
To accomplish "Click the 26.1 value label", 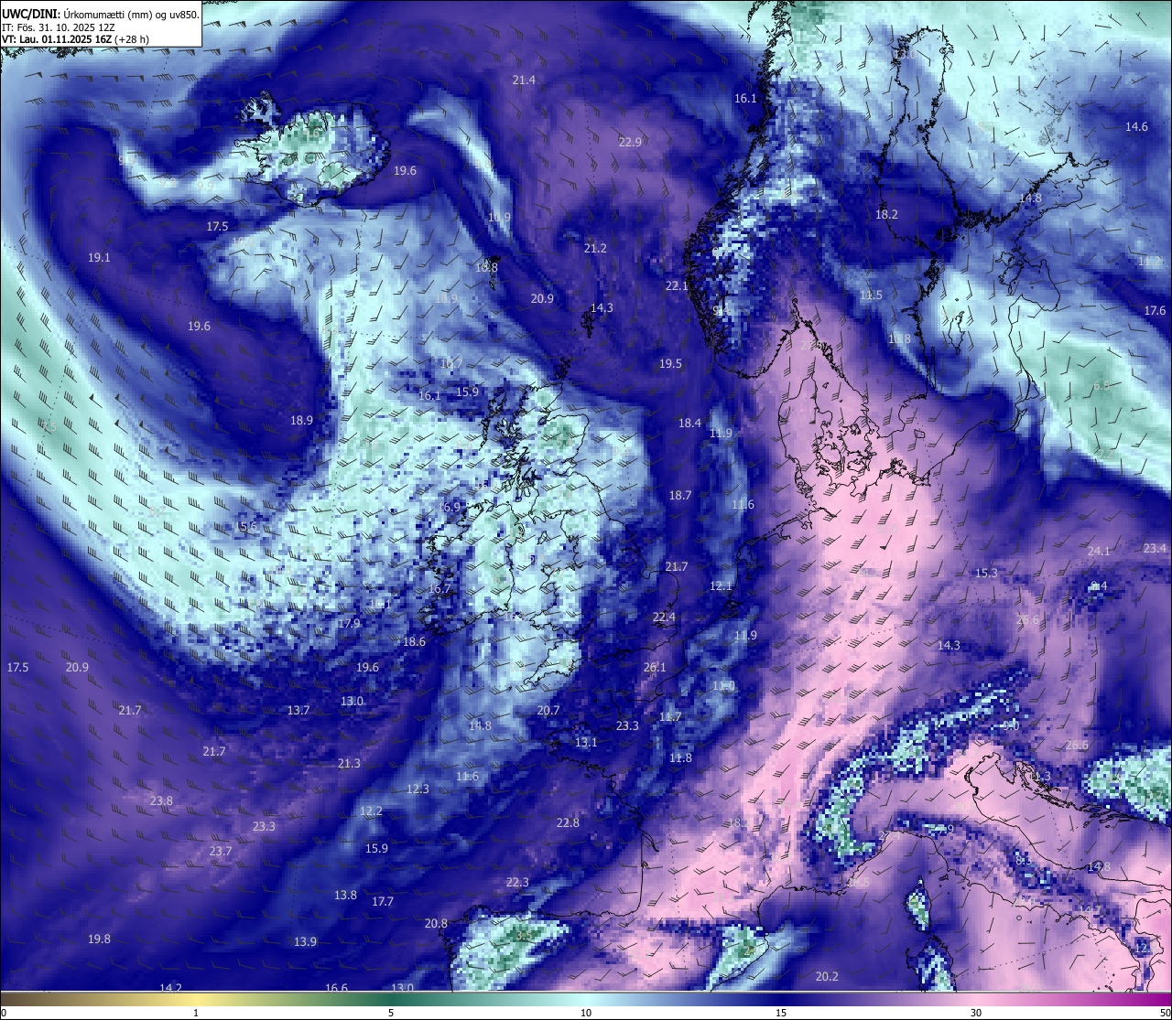I will point(655,668).
